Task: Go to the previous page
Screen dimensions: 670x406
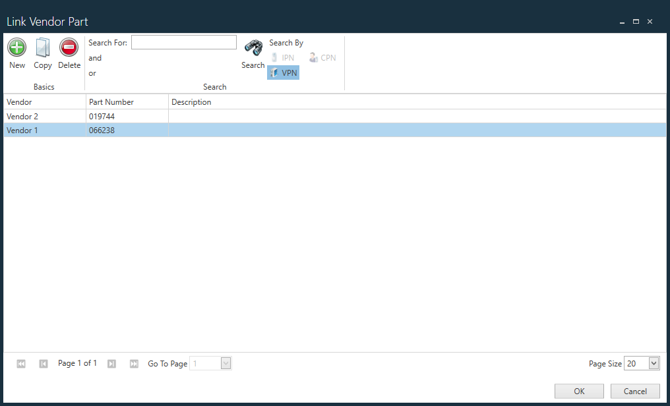Action: (43, 363)
